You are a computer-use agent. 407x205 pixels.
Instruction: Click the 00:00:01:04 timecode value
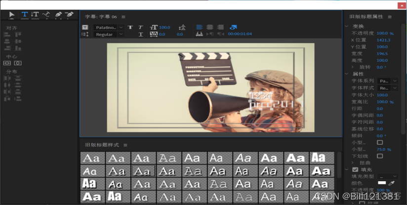point(240,34)
